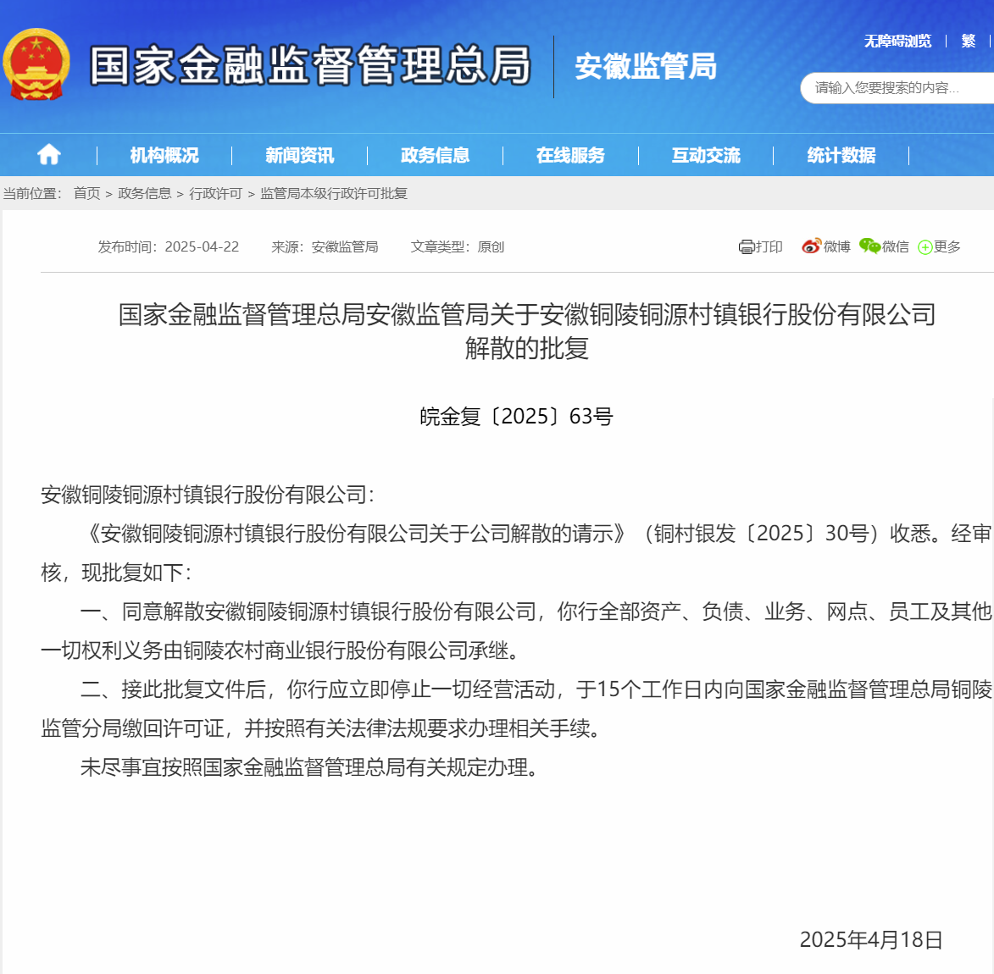Open the 政务信息 menu
The height and width of the screenshot is (974, 994).
435,155
